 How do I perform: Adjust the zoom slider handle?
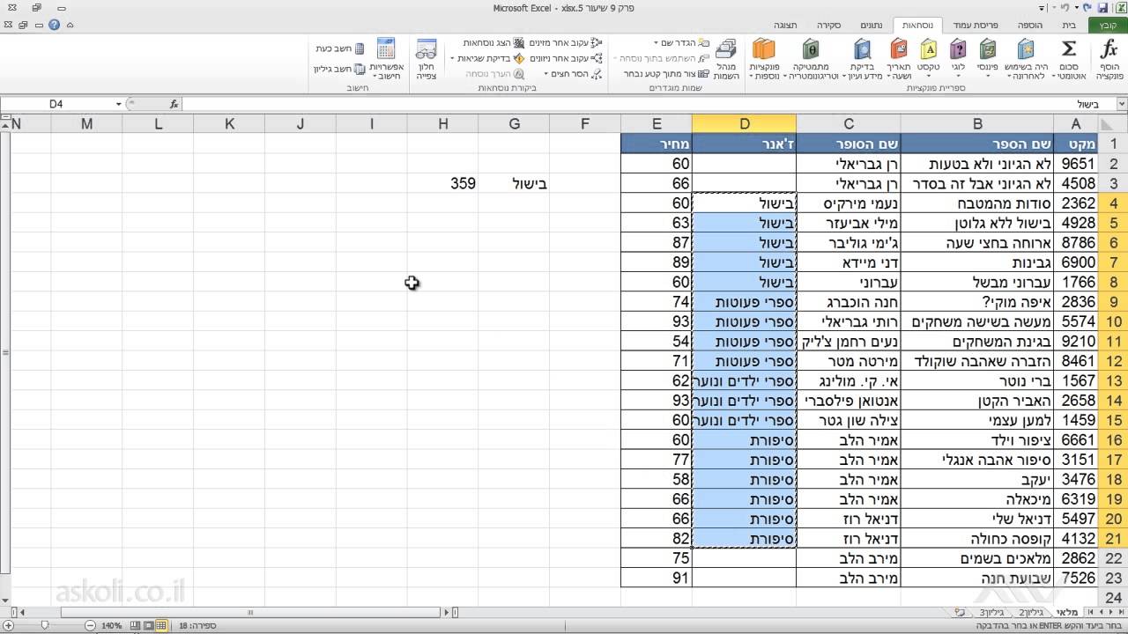(x=45, y=625)
